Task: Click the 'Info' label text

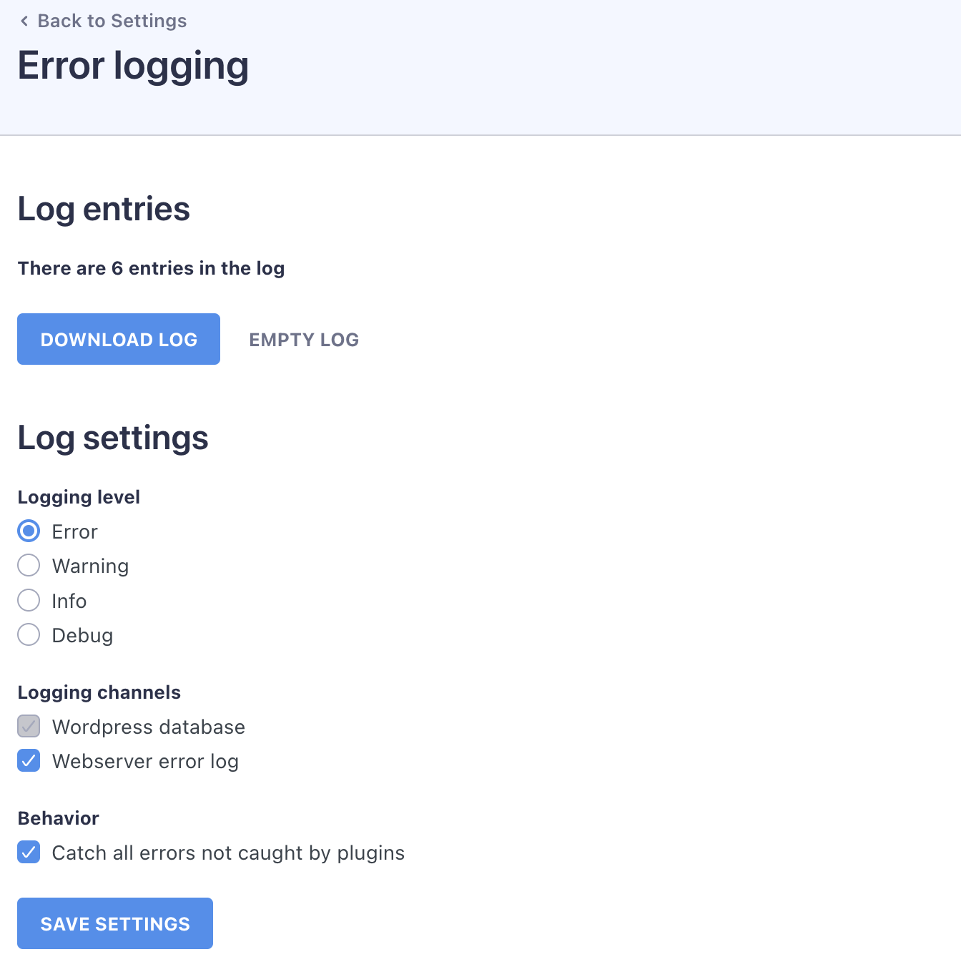Action: [69, 602]
